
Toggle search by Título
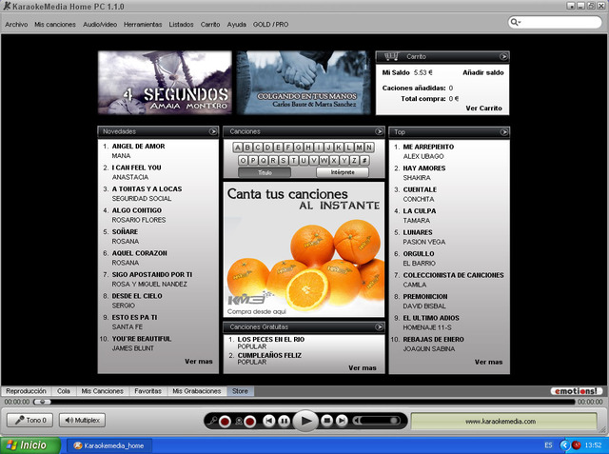pos(265,172)
